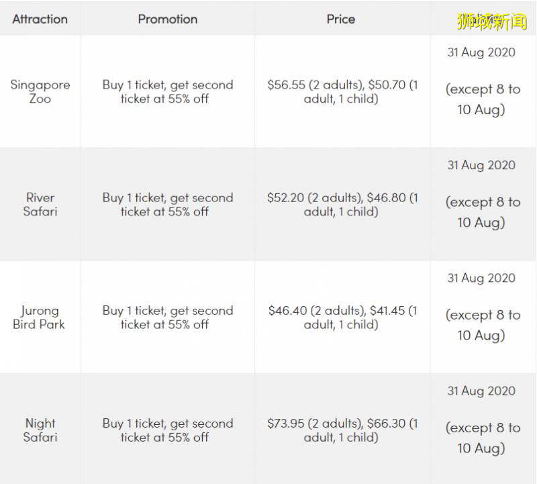The image size is (537, 484).
Task: Click the Singapore Zoo promotion text
Action: tap(168, 92)
